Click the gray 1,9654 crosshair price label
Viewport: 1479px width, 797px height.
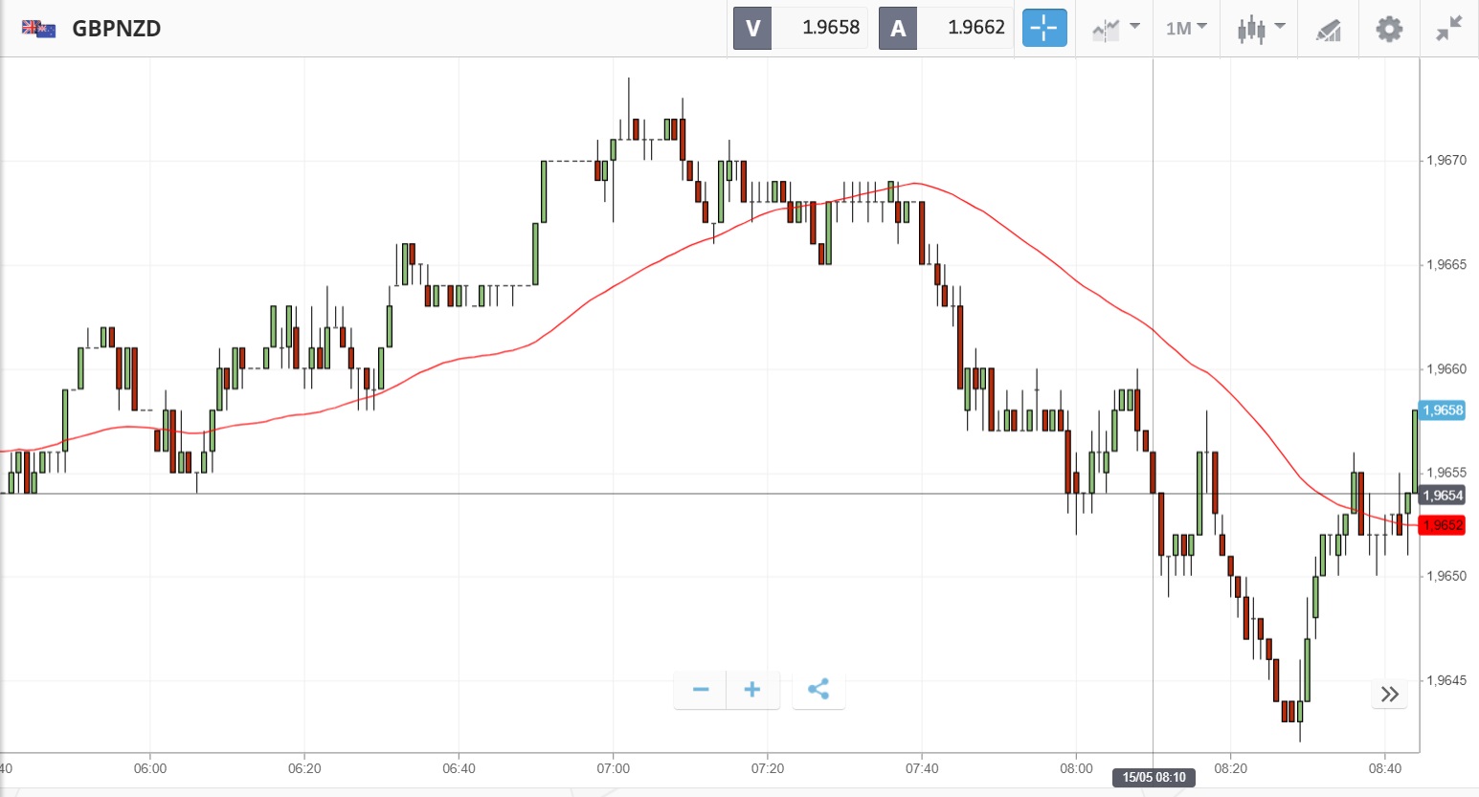click(1443, 496)
